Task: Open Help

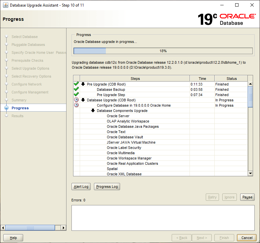Action: click(x=13, y=238)
